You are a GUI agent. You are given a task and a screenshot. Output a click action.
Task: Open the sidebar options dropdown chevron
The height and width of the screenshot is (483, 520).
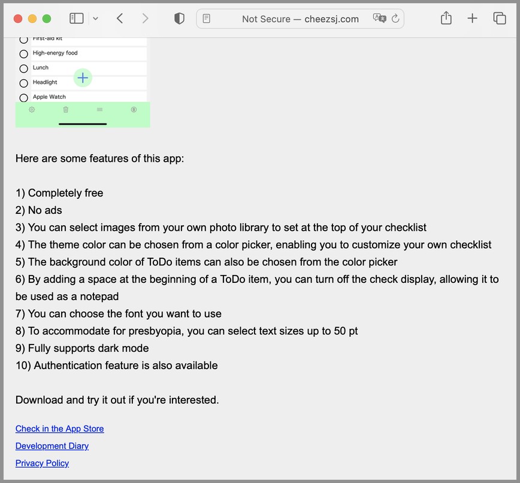point(95,19)
